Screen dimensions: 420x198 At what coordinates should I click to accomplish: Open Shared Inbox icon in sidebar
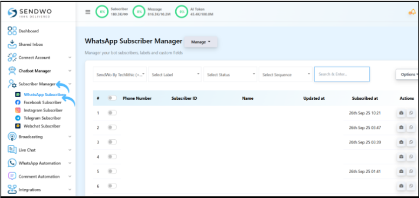point(12,44)
